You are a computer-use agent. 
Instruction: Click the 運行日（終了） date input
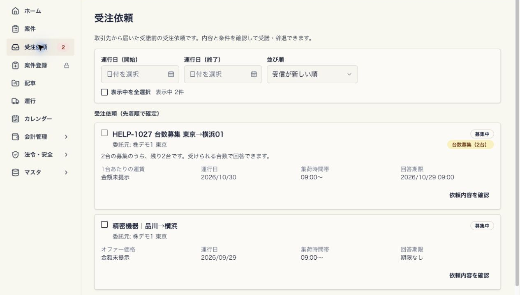coord(223,74)
